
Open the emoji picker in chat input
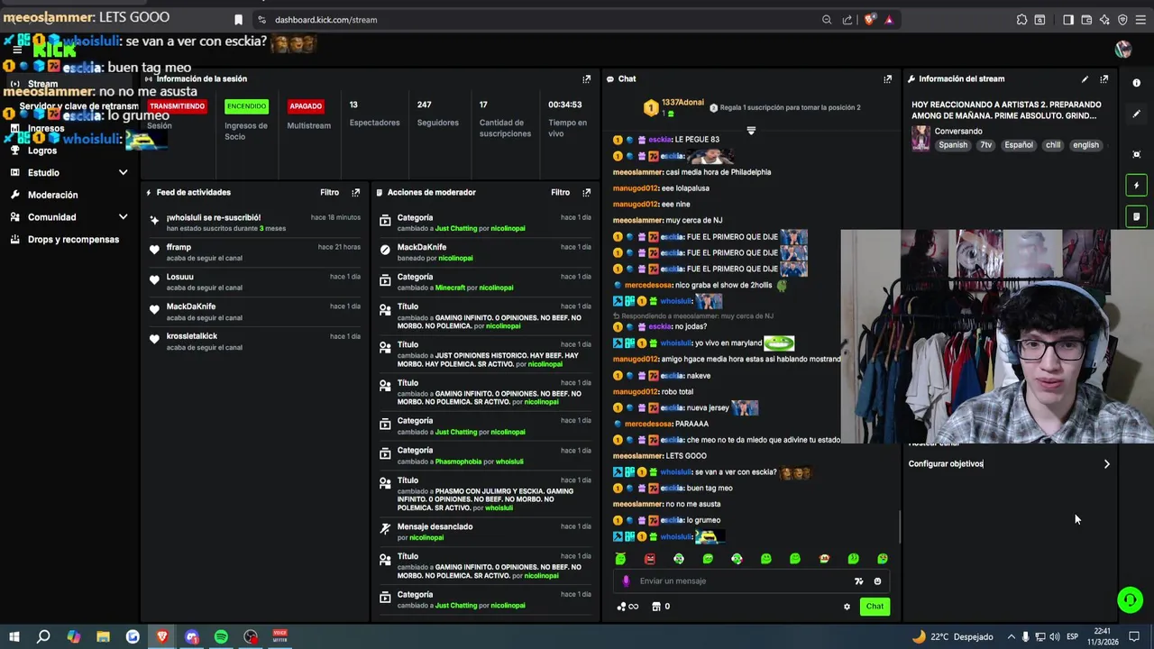(x=877, y=581)
